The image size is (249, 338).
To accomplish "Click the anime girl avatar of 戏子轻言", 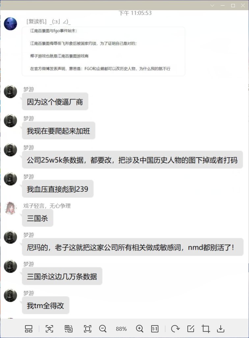I will [x=10, y=208].
